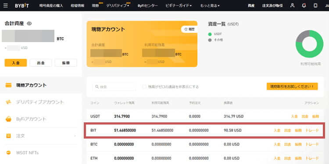Click the 出金 button under total assets
This screenshot has height=164, width=329.
click(41, 63)
